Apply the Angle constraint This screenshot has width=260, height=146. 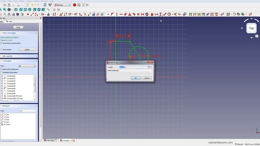[175, 15]
